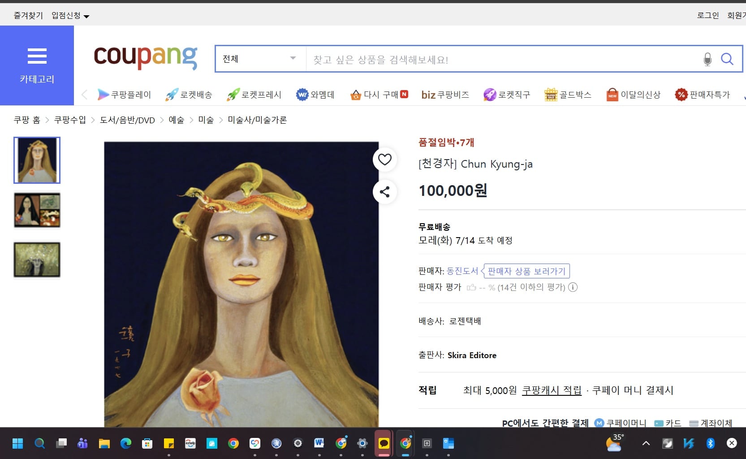The width and height of the screenshot is (746, 459).
Task: Click 판매자 상품 보러가기 button
Action: point(526,271)
